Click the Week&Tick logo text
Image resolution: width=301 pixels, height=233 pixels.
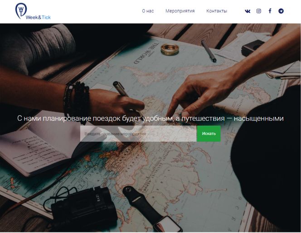pos(38,17)
